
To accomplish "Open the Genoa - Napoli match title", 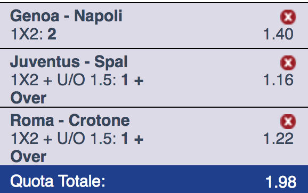I will click(x=66, y=16).
